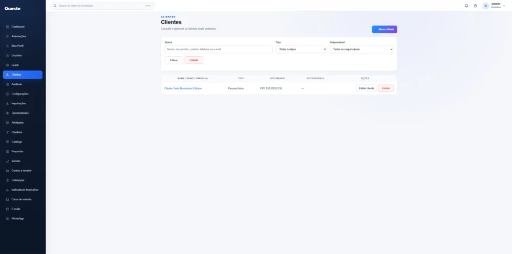
Task: Open the Responsável dropdown 'Todos os responsáveis'
Action: 361,49
